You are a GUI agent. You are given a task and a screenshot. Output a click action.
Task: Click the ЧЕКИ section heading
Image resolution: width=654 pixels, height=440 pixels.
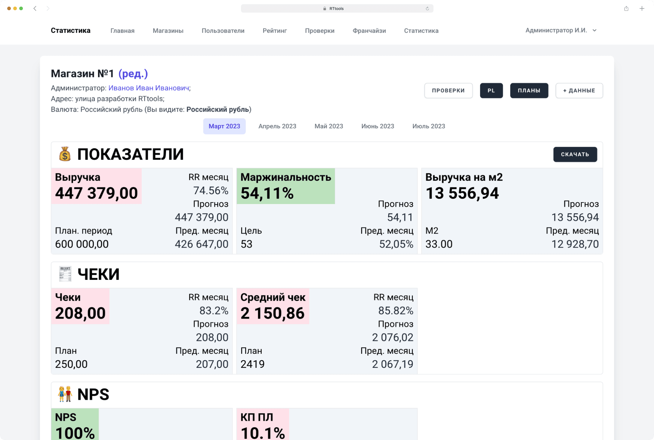(98, 274)
